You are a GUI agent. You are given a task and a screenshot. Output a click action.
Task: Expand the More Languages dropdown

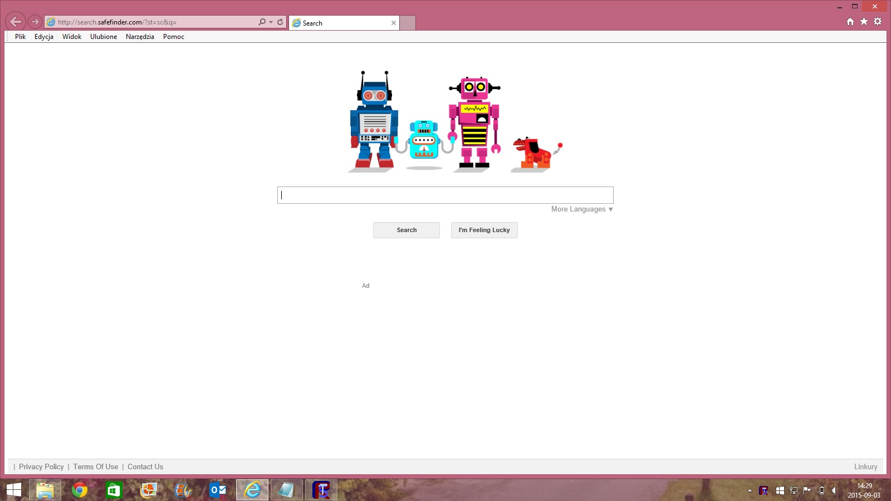click(582, 209)
